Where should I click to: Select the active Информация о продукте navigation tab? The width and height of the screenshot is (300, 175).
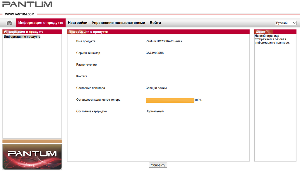(x=41, y=23)
